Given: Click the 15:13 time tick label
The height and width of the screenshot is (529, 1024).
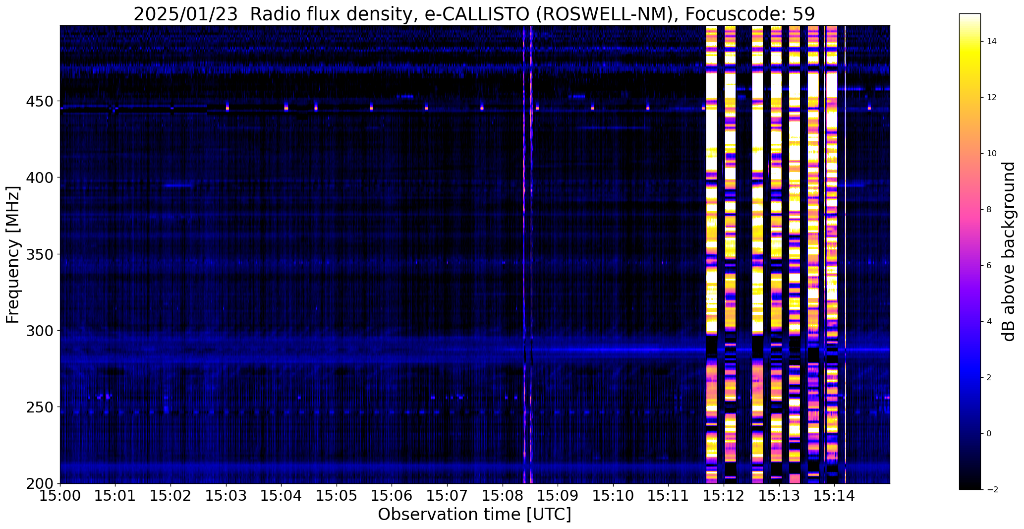Looking at the screenshot, I should click(x=780, y=495).
